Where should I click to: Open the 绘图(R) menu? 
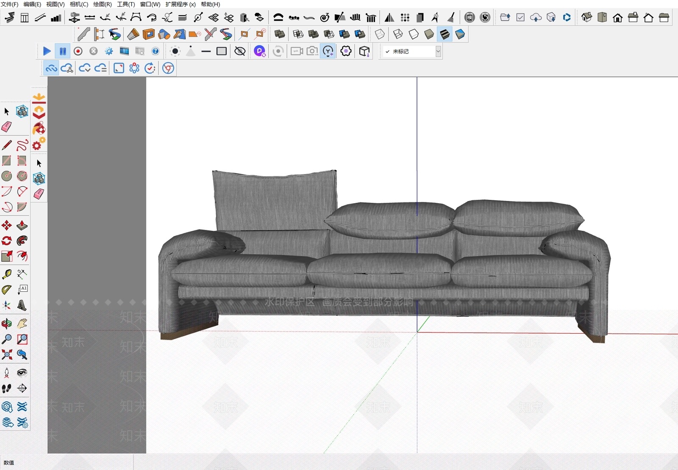pyautogui.click(x=103, y=4)
